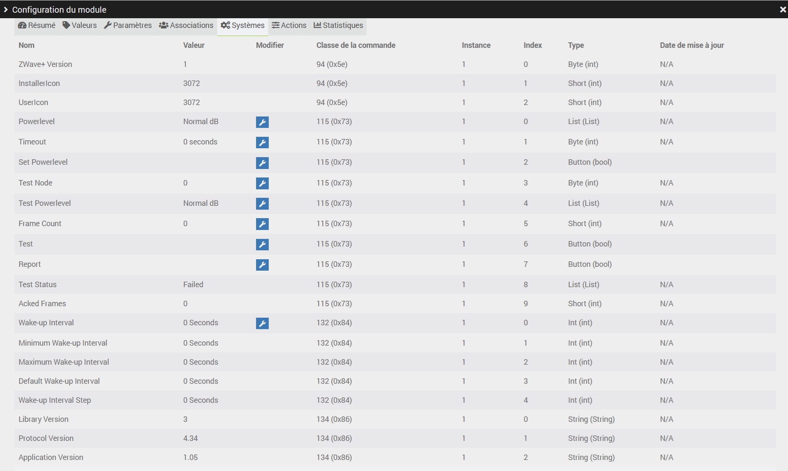Collapse the Configuration du module chevron
788x471 pixels.
[6, 9]
